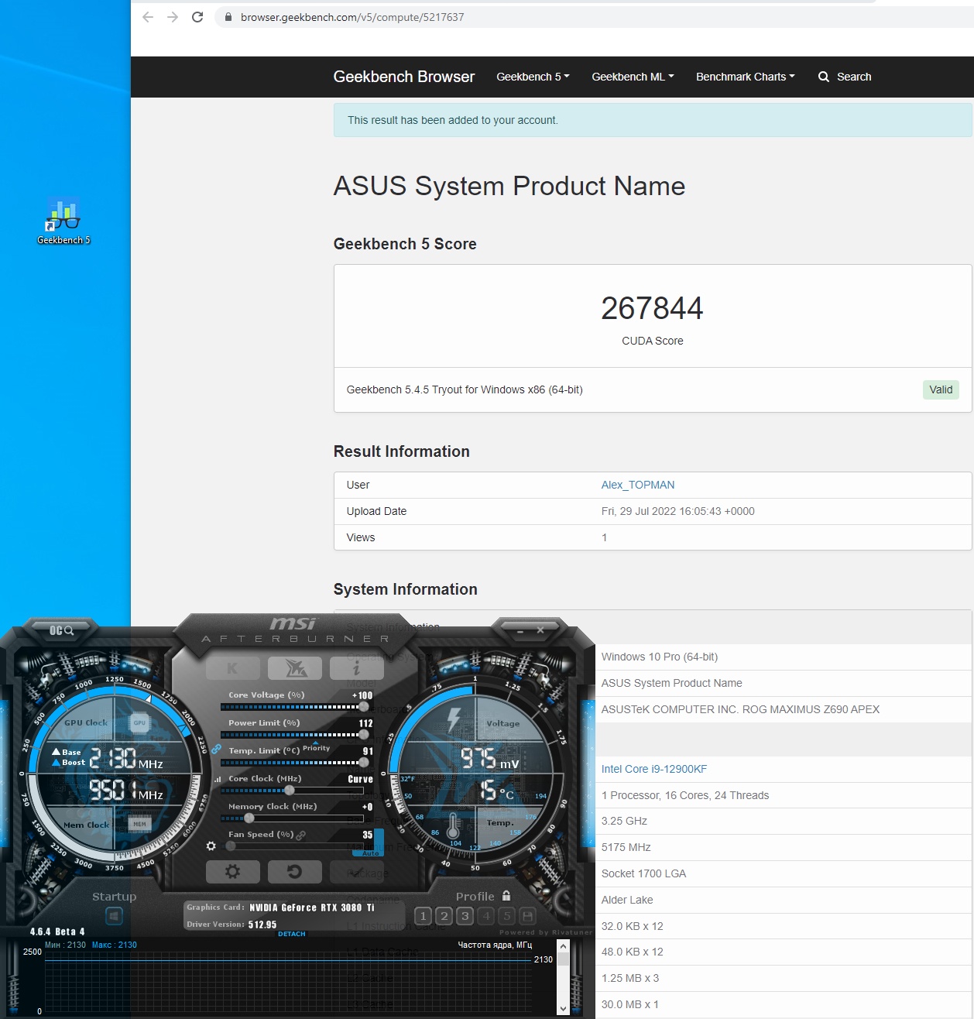Click the GPU chip icon on the clock gauge
The width and height of the screenshot is (974, 1019).
tap(139, 722)
